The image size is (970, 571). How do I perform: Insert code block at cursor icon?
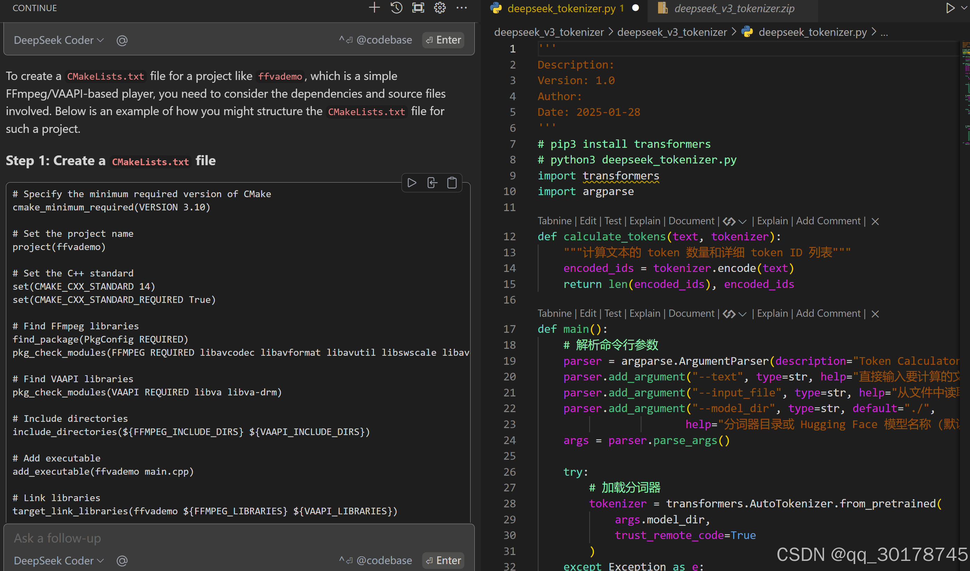(432, 183)
